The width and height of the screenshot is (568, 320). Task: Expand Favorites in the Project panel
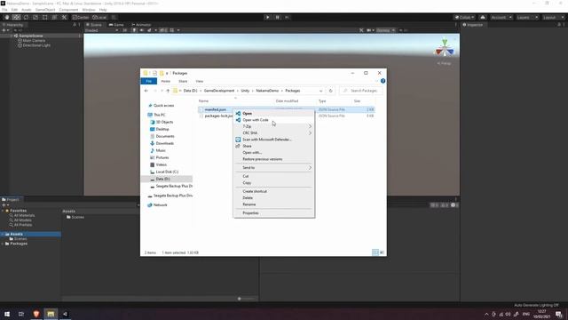coord(3,211)
